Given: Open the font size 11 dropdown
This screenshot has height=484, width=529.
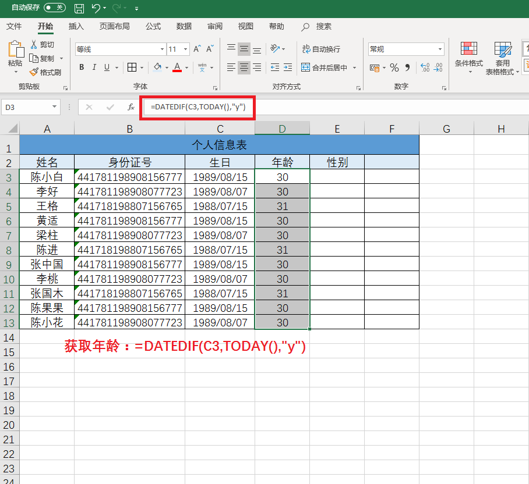Looking at the screenshot, I should 185,49.
